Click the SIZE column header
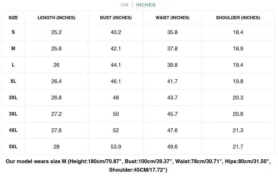This screenshot has width=278, height=177. point(13,18)
